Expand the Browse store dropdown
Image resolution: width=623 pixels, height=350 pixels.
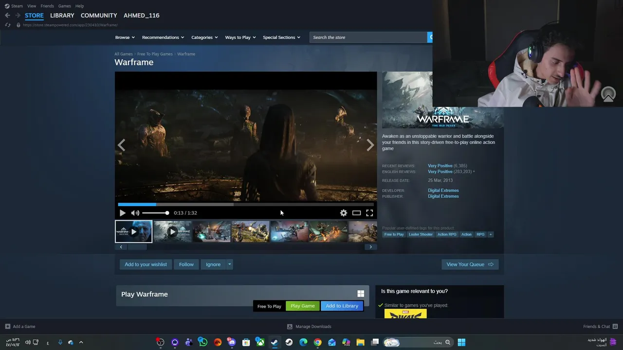[125, 37]
